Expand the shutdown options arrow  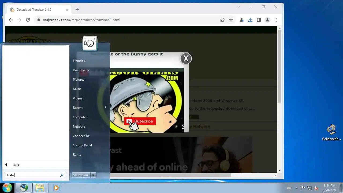[93, 175]
